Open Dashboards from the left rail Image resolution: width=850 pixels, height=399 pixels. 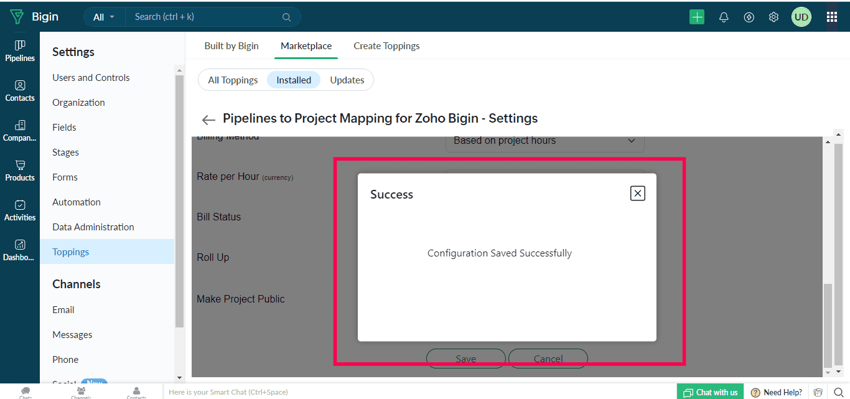[20, 250]
